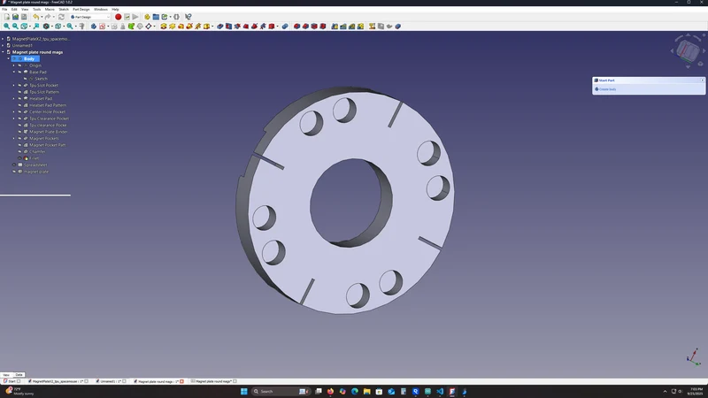Click the New document icon
The height and width of the screenshot is (398, 708).
click(x=7, y=17)
